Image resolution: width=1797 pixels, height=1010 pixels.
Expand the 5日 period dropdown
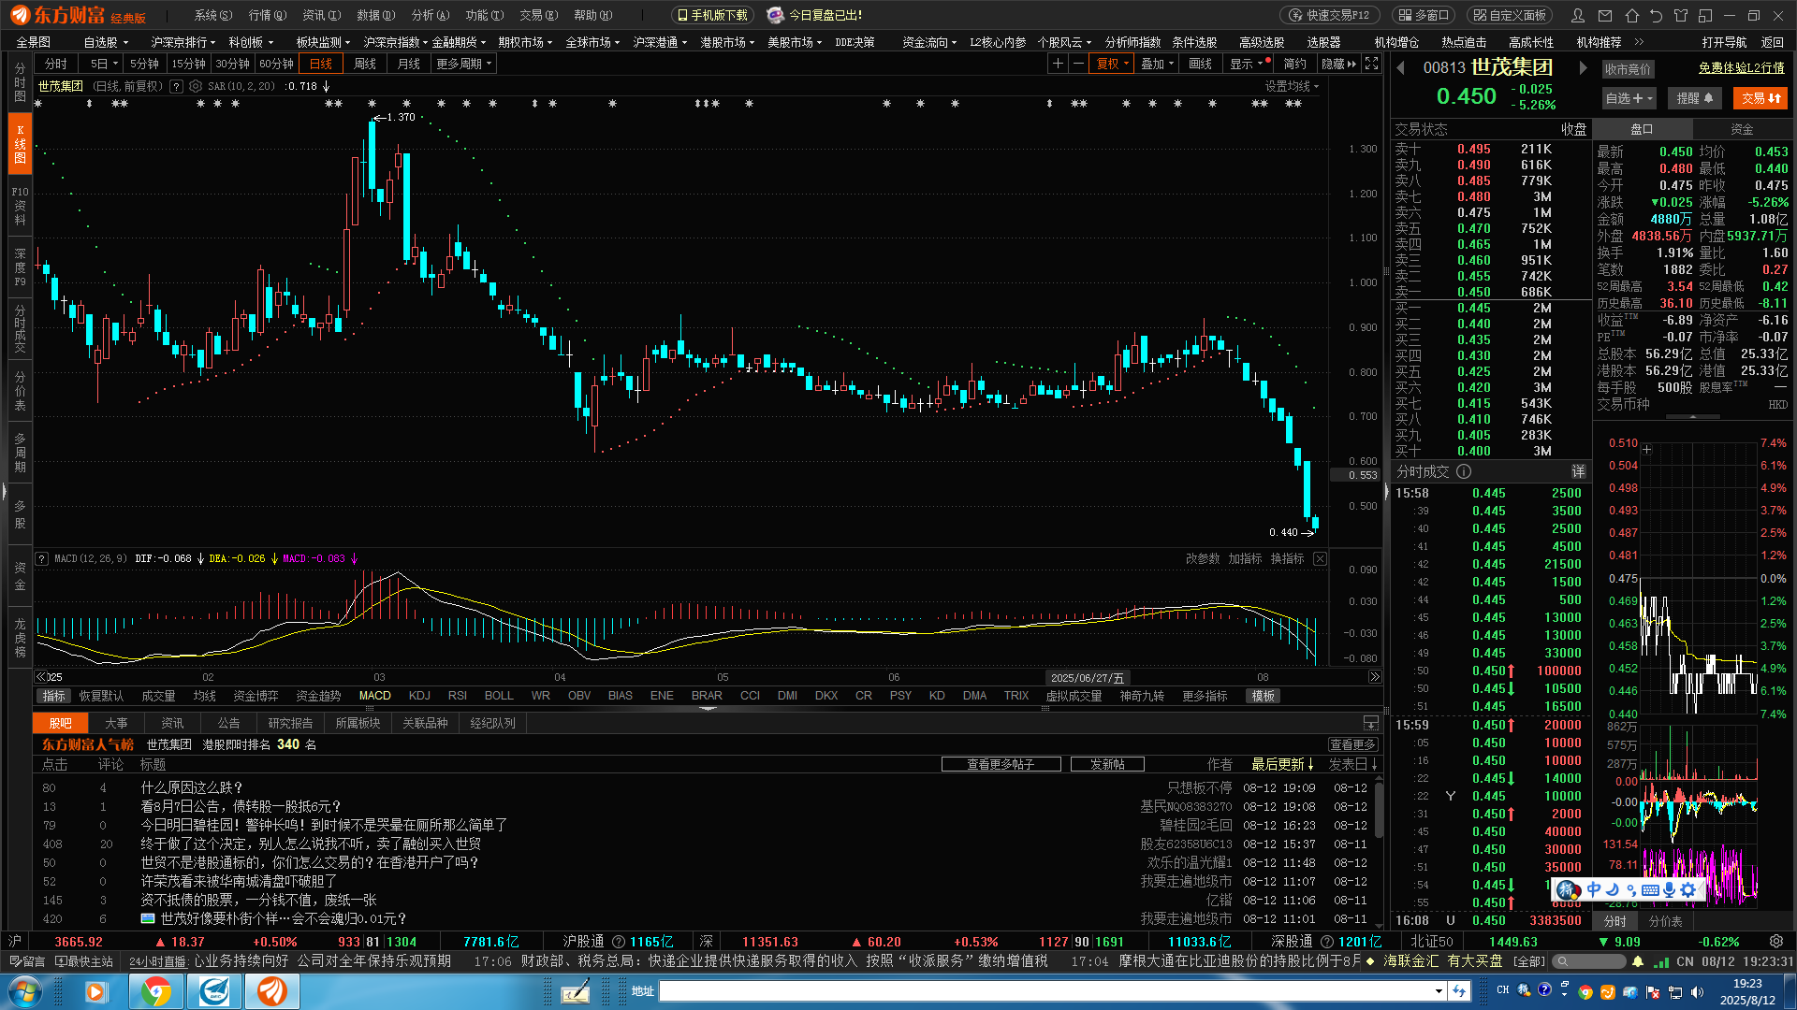pos(104,64)
